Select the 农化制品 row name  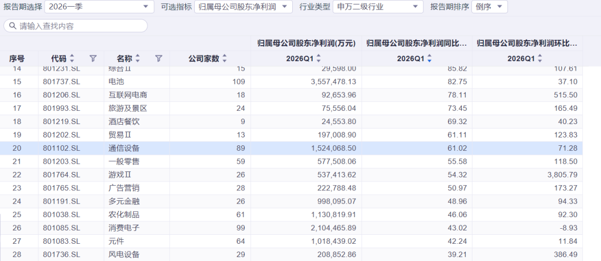[x=124, y=215]
